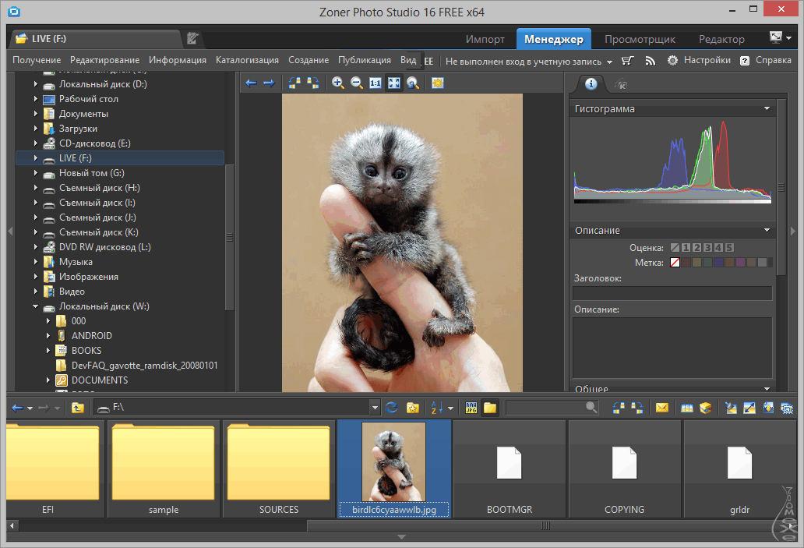
Task: Switch to the Редактор tab
Action: pyautogui.click(x=721, y=39)
